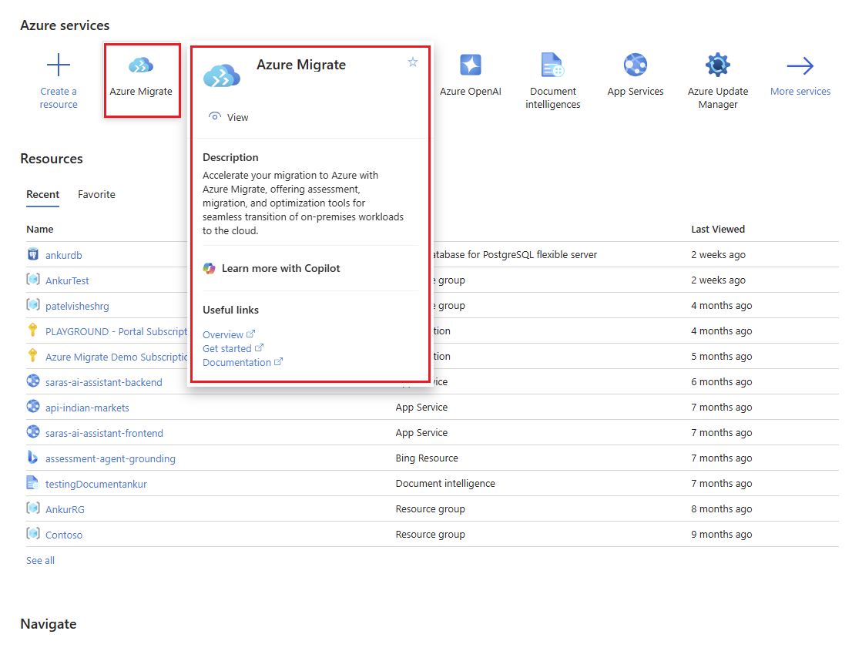Open the patelvisheshrg resource group
This screenshot has width=862, height=651.
coord(78,307)
